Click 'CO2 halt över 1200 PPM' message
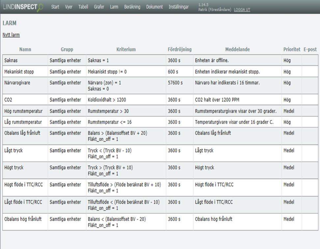 (x=217, y=100)
